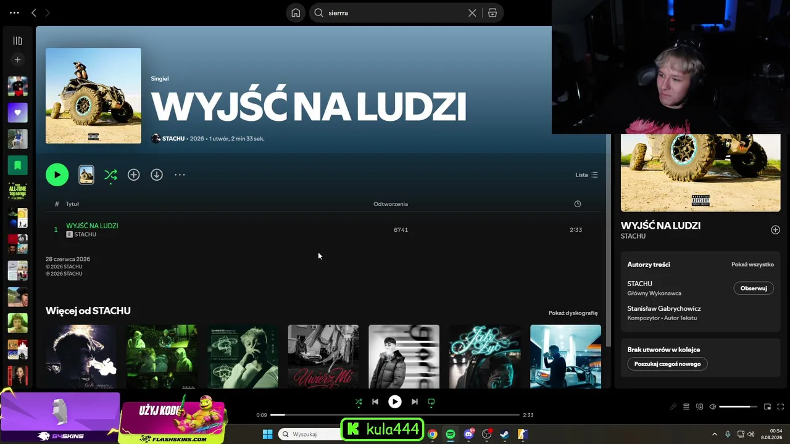Open the gas station car album card
The width and height of the screenshot is (790, 444).
(565, 356)
